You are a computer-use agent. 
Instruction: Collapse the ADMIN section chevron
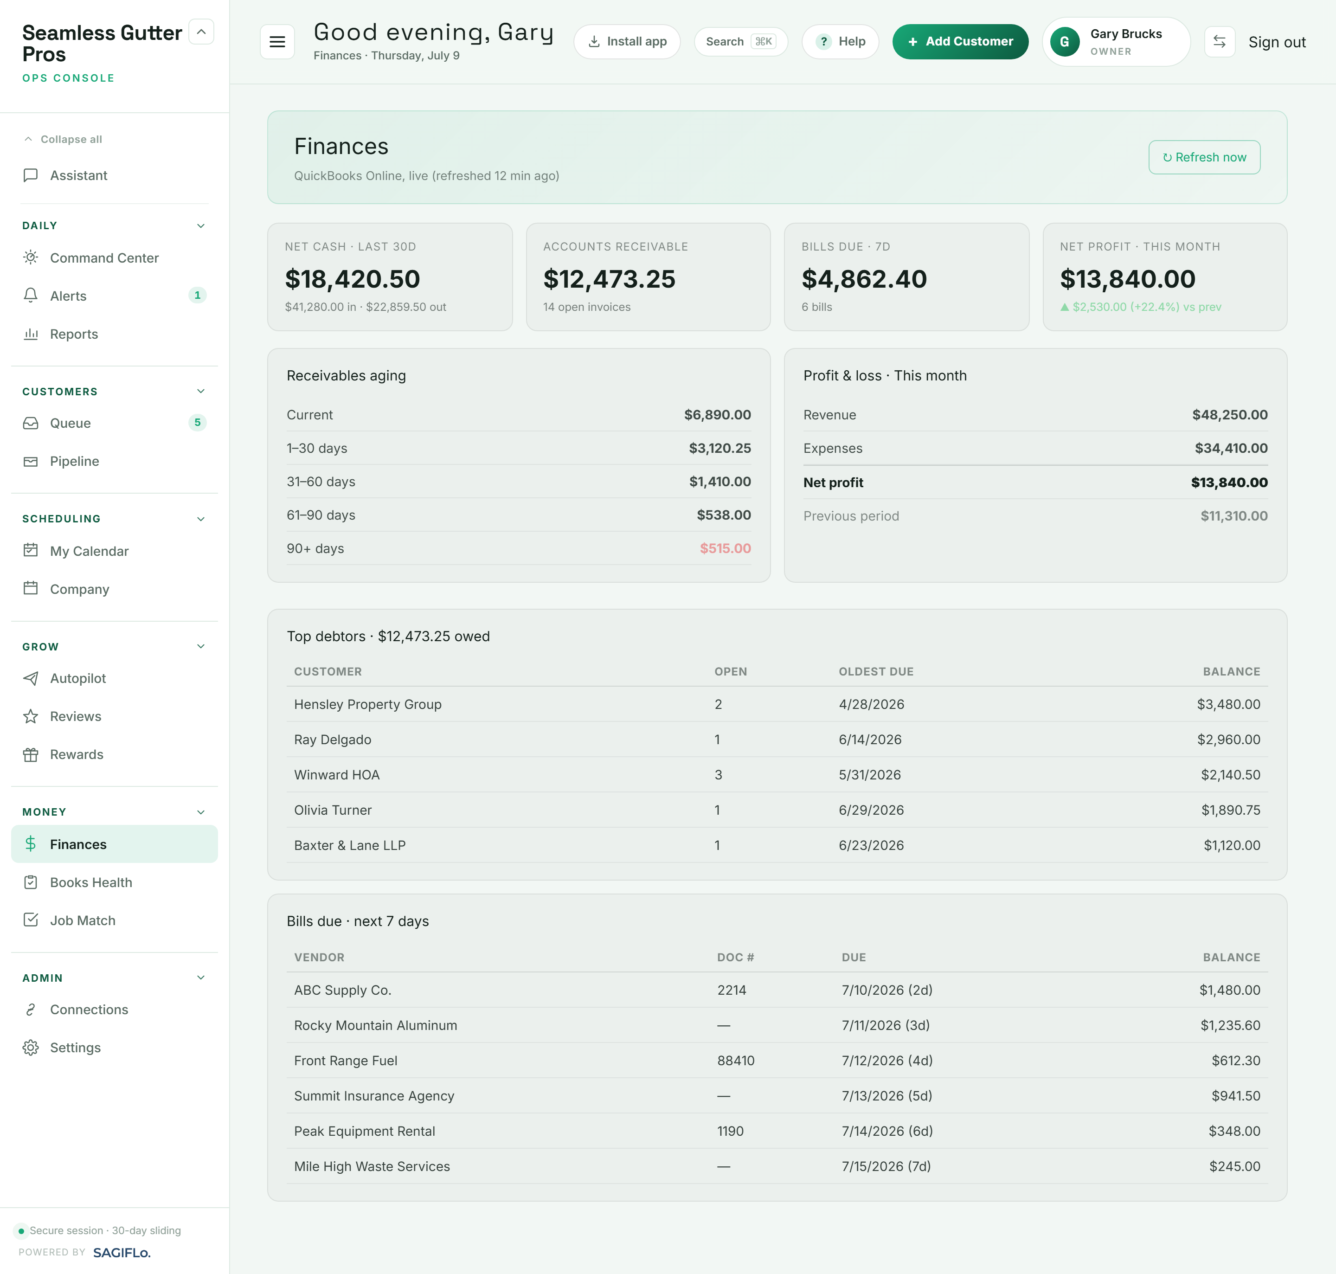[x=201, y=978]
